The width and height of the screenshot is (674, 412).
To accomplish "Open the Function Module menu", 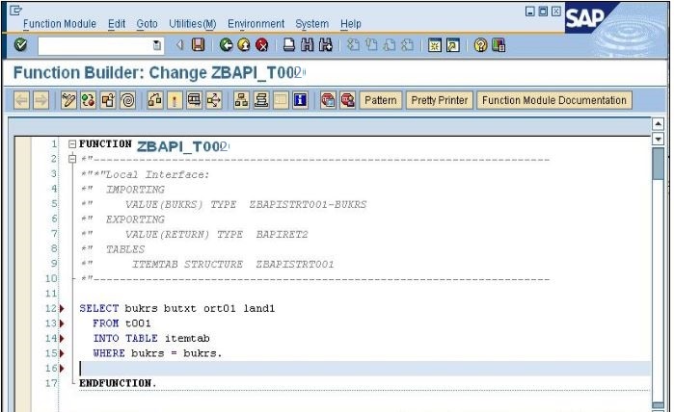I will tap(60, 24).
